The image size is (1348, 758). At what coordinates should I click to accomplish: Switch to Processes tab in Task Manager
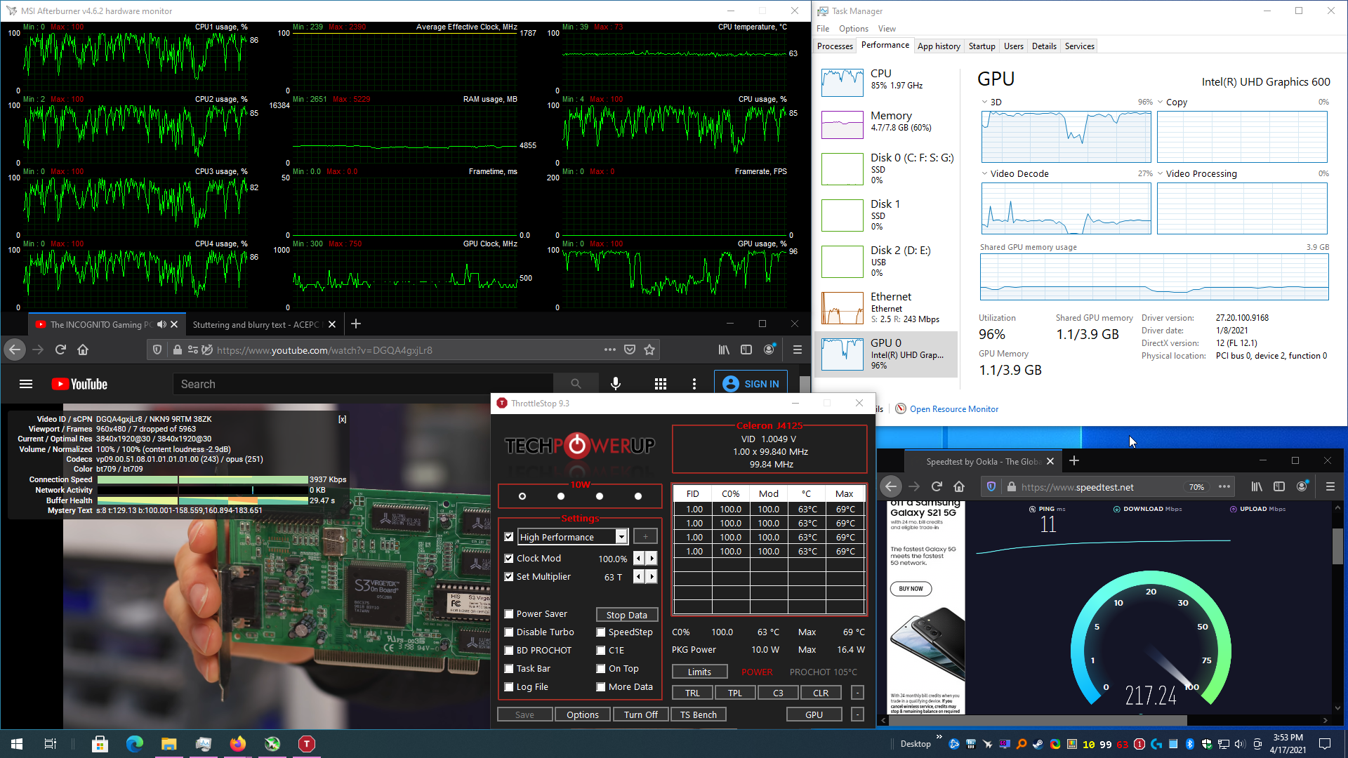point(835,46)
